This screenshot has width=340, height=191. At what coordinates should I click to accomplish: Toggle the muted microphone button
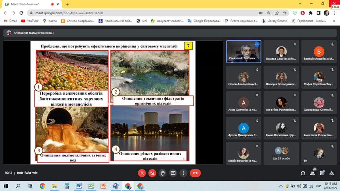pos(142,173)
